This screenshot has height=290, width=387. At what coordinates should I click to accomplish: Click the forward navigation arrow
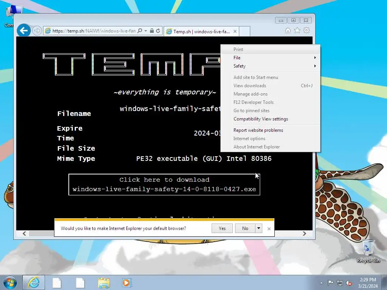point(37,31)
